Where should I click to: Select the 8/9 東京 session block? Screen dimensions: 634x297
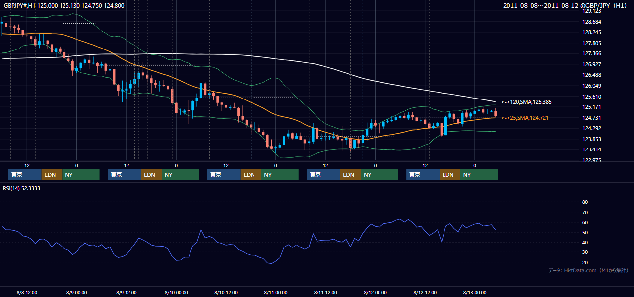(125, 175)
